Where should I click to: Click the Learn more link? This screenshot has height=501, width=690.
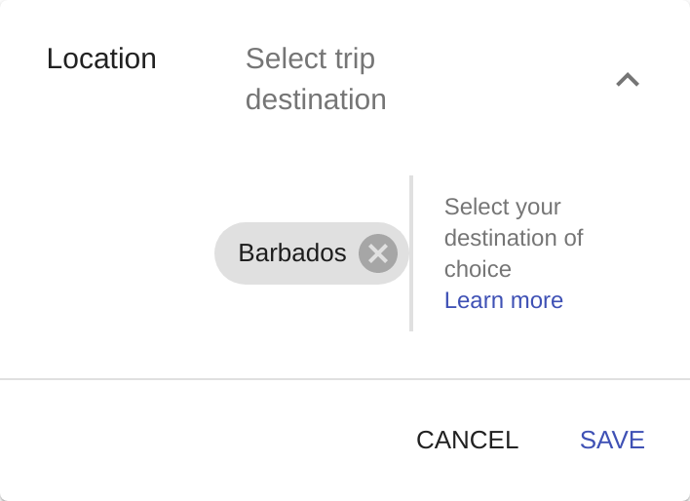coord(503,300)
